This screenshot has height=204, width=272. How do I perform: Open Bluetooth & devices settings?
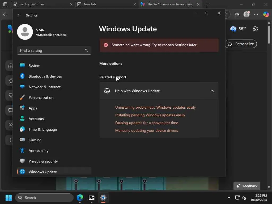click(54, 76)
